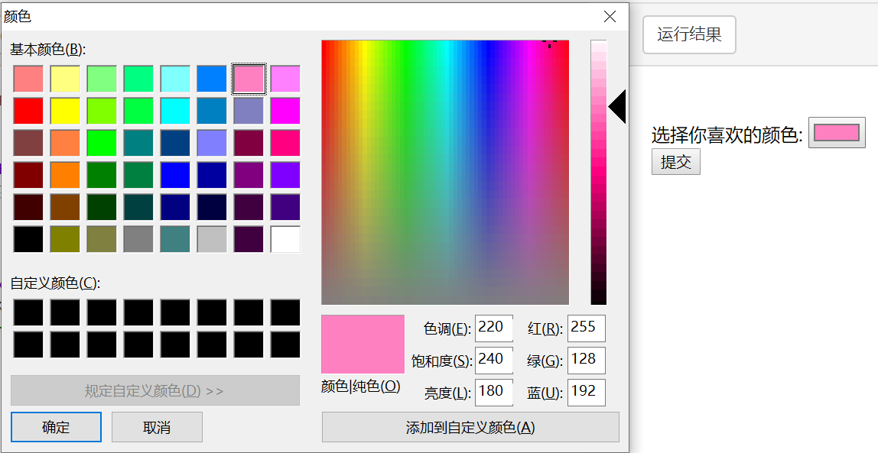Select the bright red basic color

pyautogui.click(x=28, y=110)
